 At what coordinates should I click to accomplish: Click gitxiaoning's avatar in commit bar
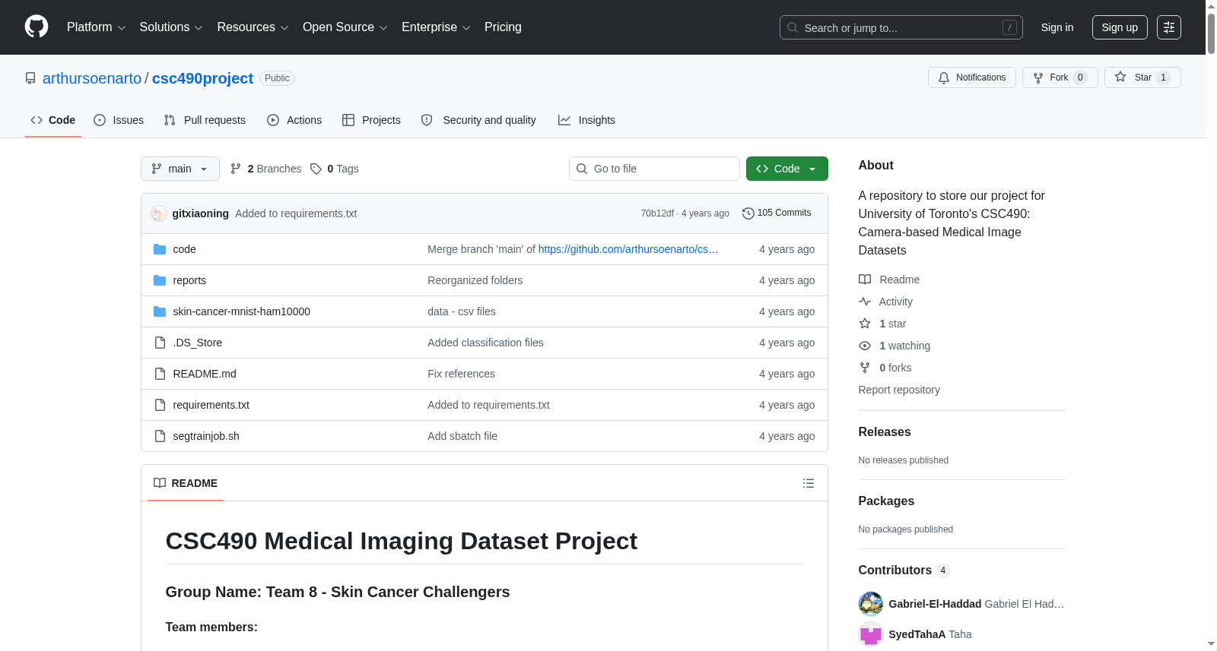(x=159, y=213)
